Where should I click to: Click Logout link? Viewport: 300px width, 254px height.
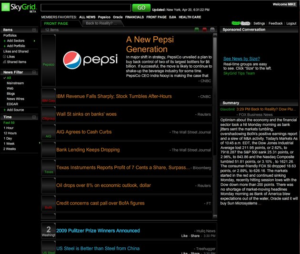(291, 23)
